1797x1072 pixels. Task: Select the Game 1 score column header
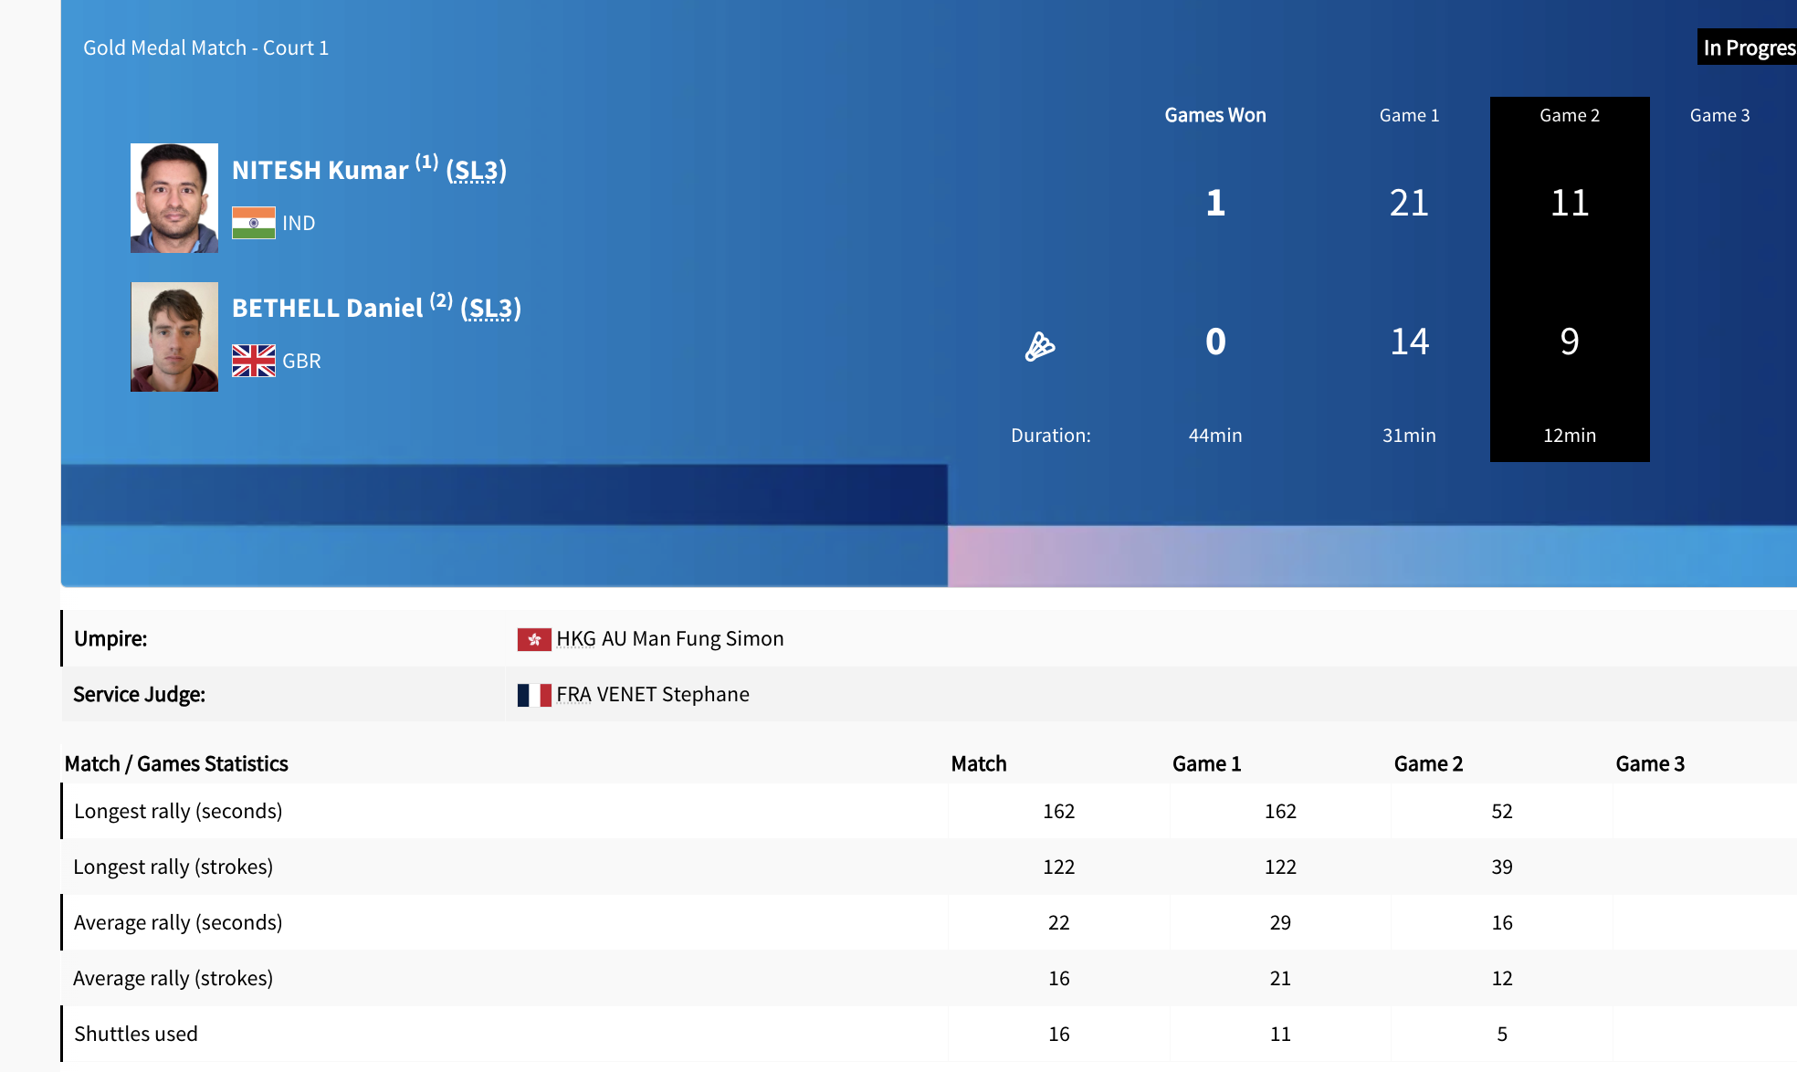(x=1408, y=116)
